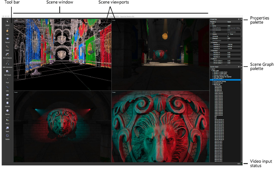276x173 pixels.
Task: Choose the Sphere primitive tool
Action: pyautogui.click(x=8, y=112)
